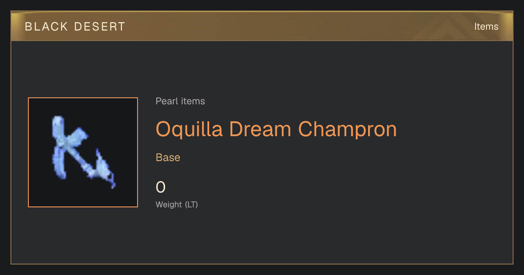This screenshot has width=524, height=275.
Task: Select the Pearl items category label
Action: pos(180,101)
